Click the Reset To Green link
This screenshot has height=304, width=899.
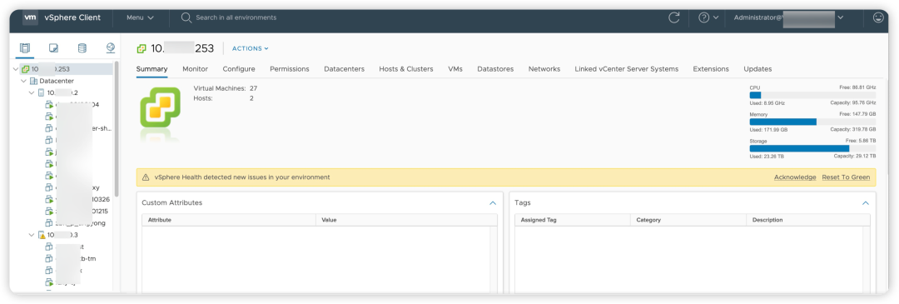(x=846, y=177)
